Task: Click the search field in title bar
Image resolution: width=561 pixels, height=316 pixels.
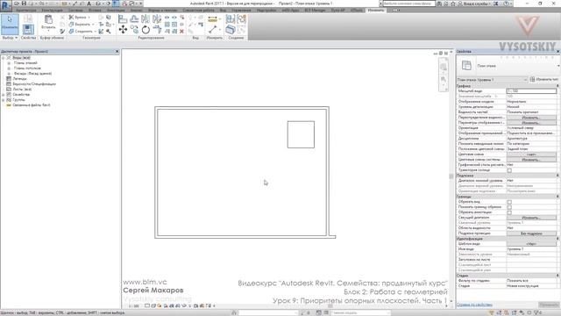Action: tap(408, 4)
